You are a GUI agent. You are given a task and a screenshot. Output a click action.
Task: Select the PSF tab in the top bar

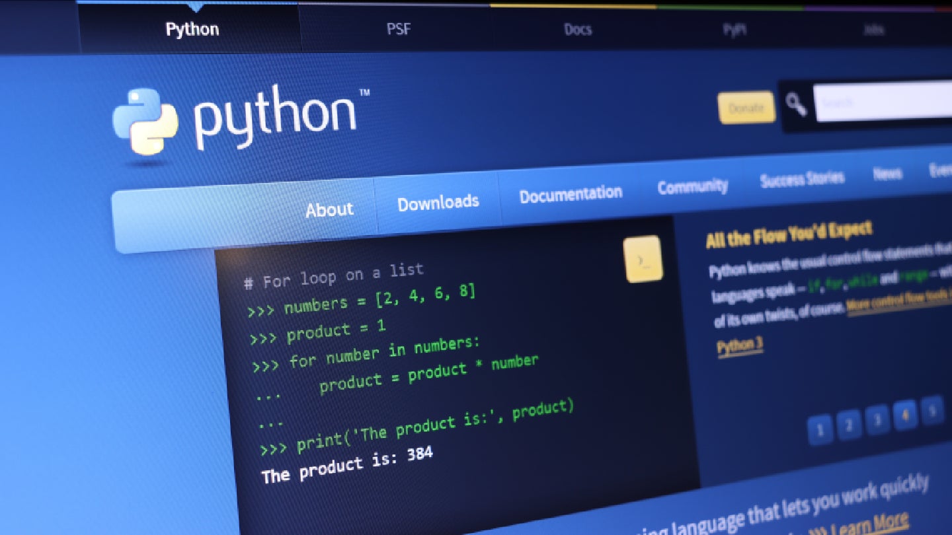click(399, 30)
